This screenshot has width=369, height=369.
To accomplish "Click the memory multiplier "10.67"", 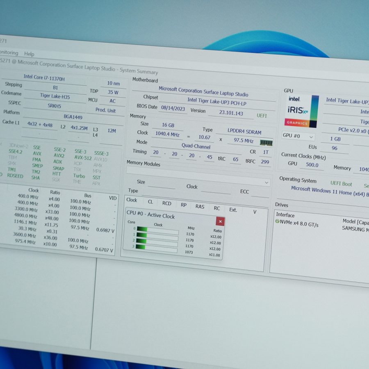I will click(204, 137).
